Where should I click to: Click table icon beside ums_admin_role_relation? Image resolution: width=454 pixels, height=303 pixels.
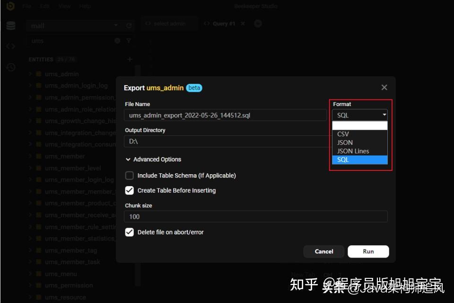tap(38, 109)
